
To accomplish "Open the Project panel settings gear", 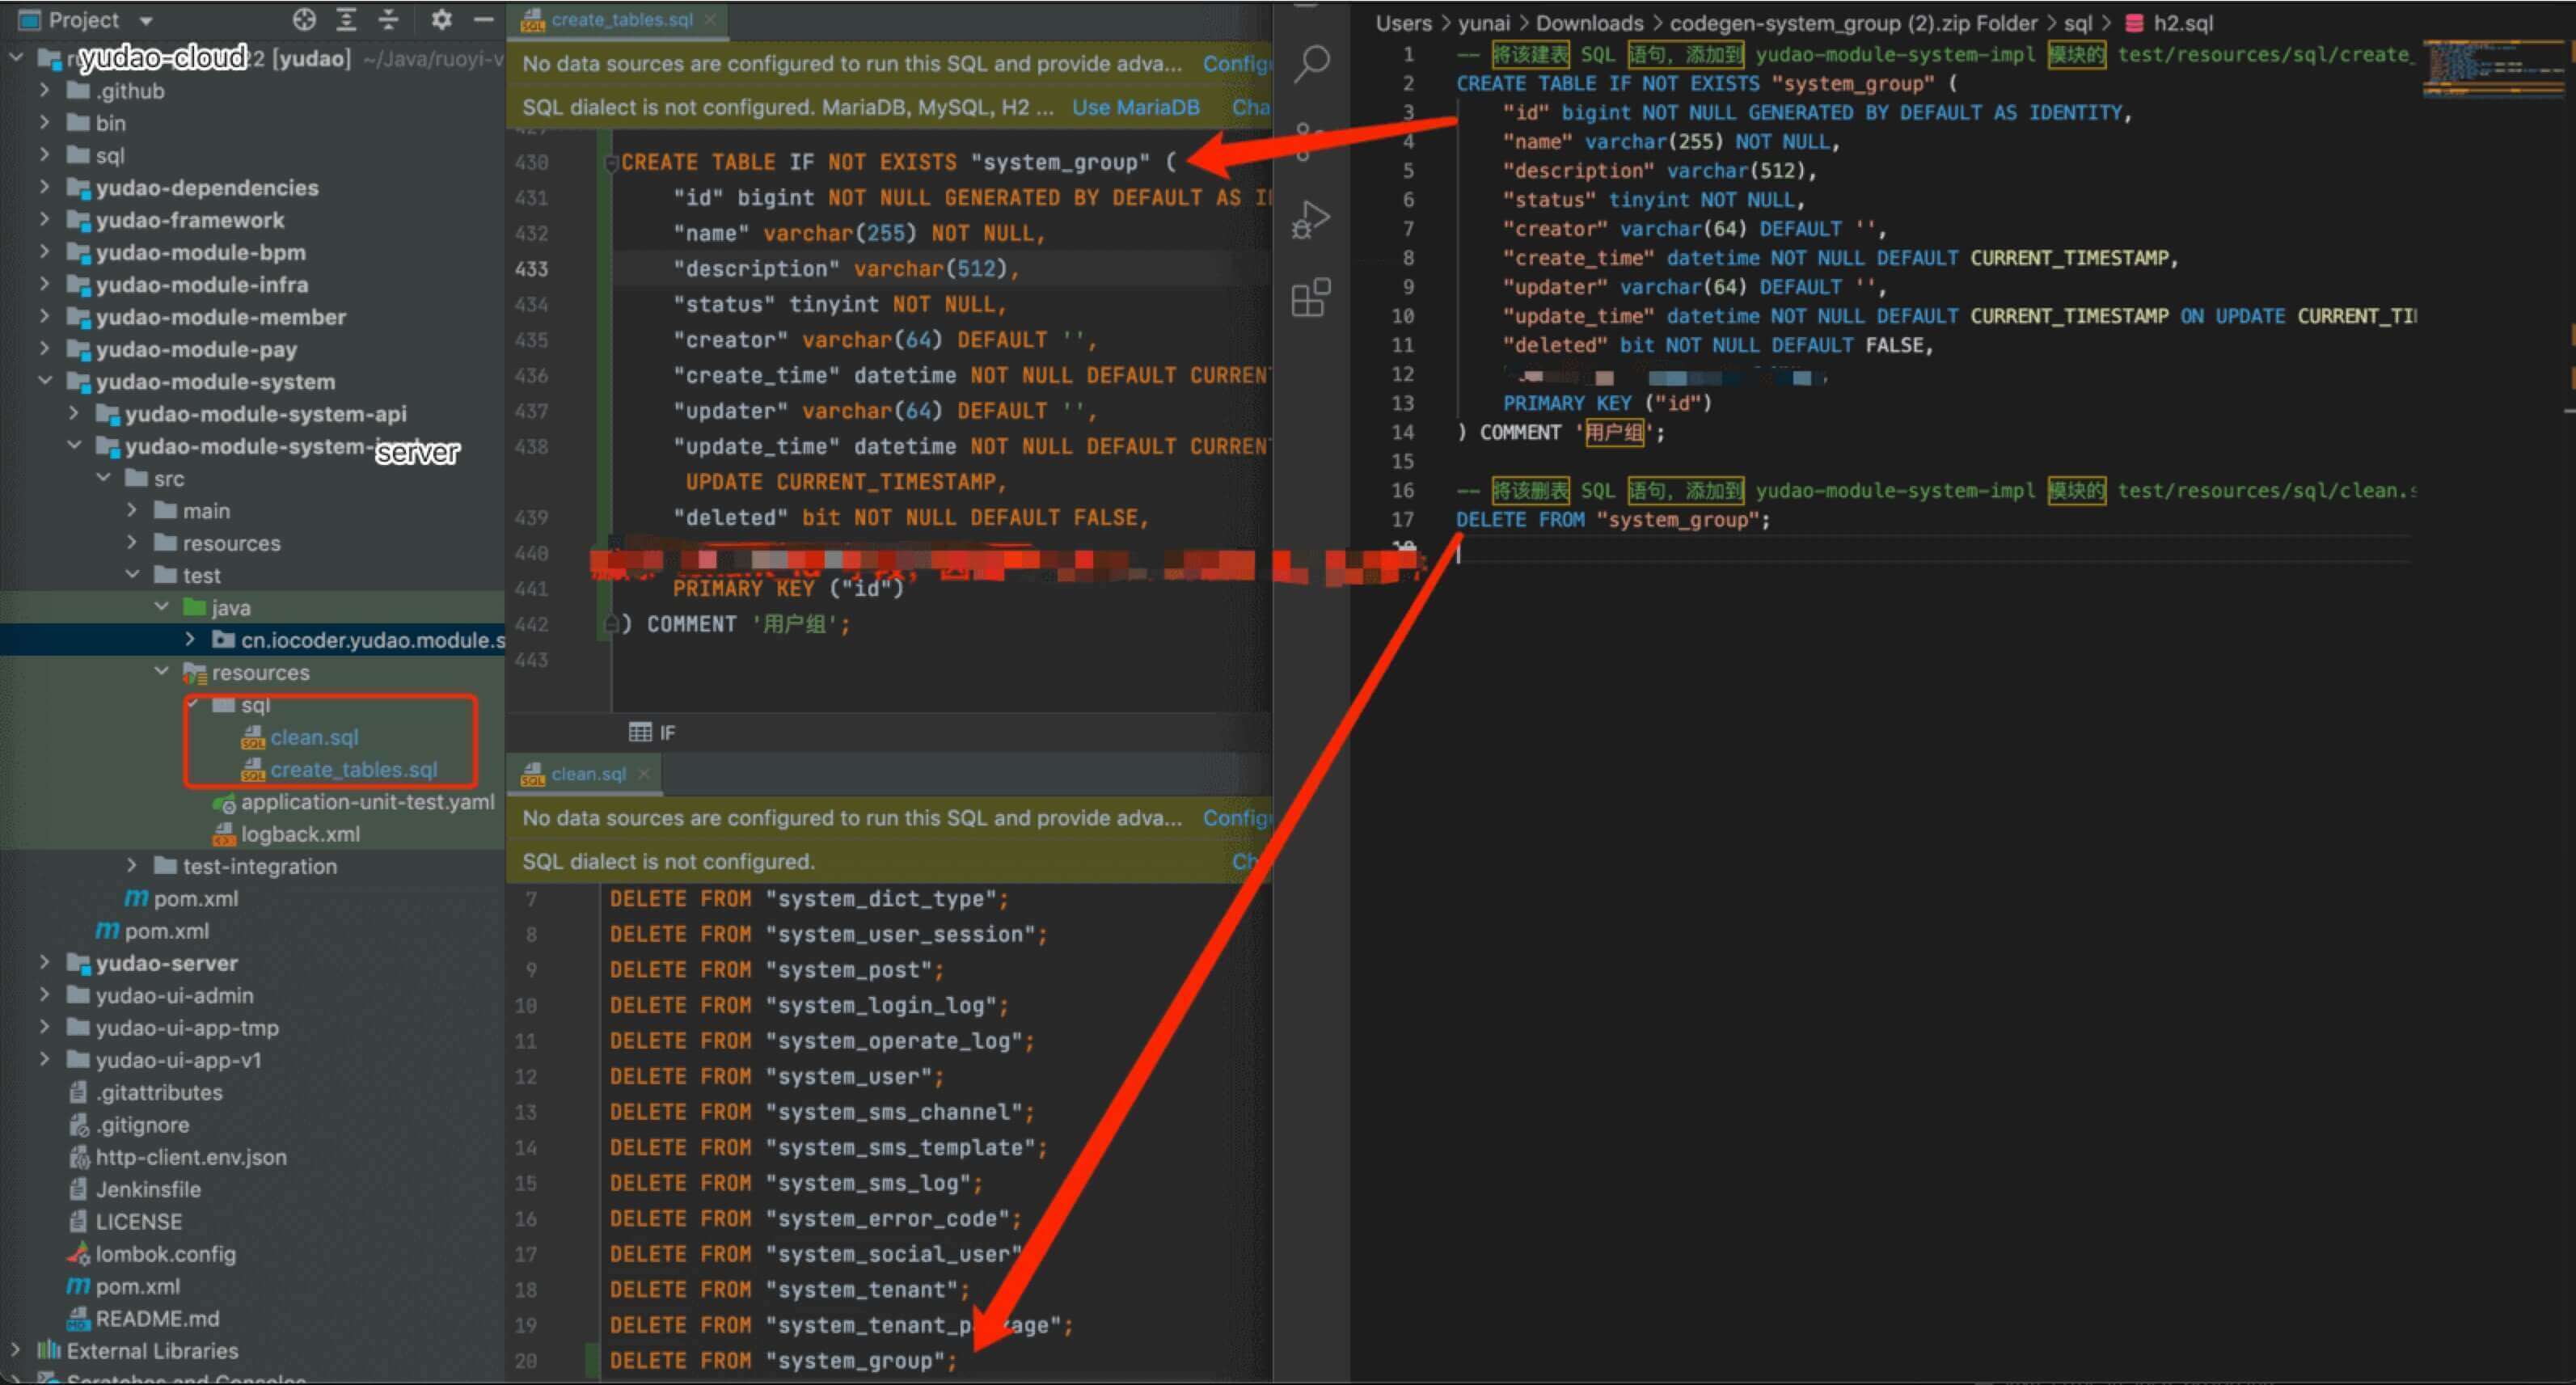I will [441, 19].
